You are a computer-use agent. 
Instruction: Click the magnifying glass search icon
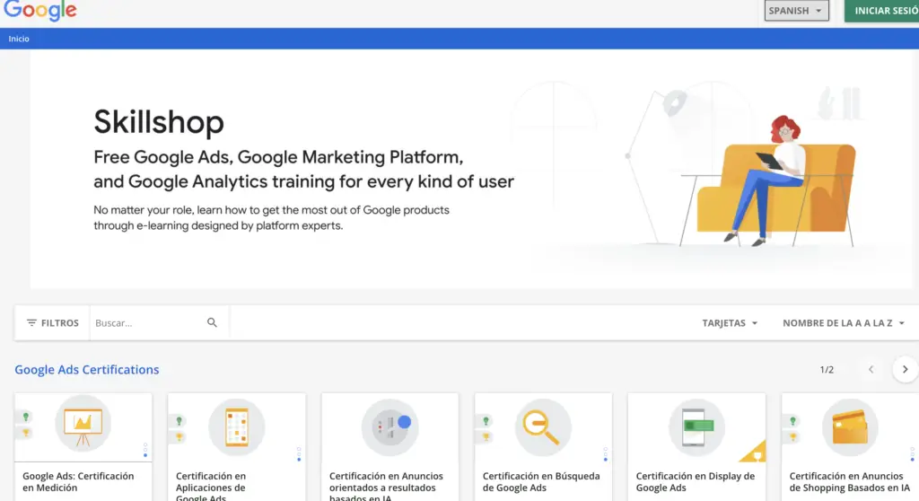click(x=212, y=322)
